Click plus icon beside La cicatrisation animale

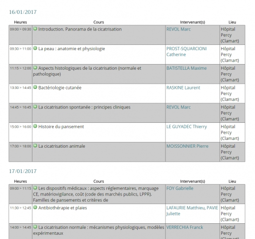point(35,146)
